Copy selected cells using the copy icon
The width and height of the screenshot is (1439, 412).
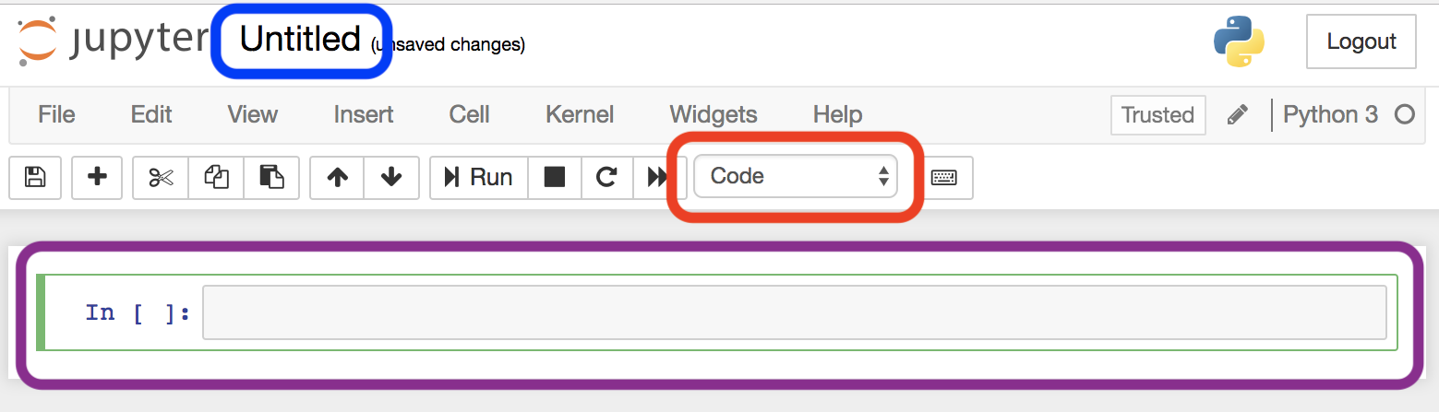[216, 177]
